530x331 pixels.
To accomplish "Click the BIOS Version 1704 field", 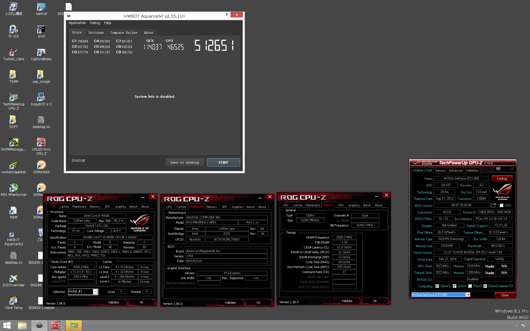I will (x=227, y=256).
